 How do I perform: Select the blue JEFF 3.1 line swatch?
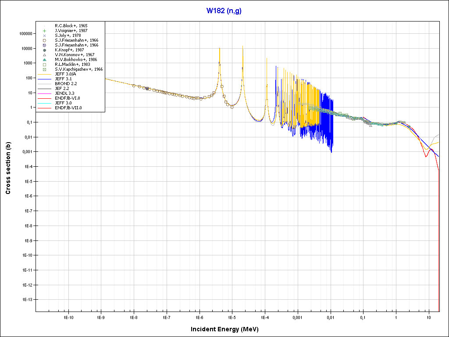(x=44, y=79)
